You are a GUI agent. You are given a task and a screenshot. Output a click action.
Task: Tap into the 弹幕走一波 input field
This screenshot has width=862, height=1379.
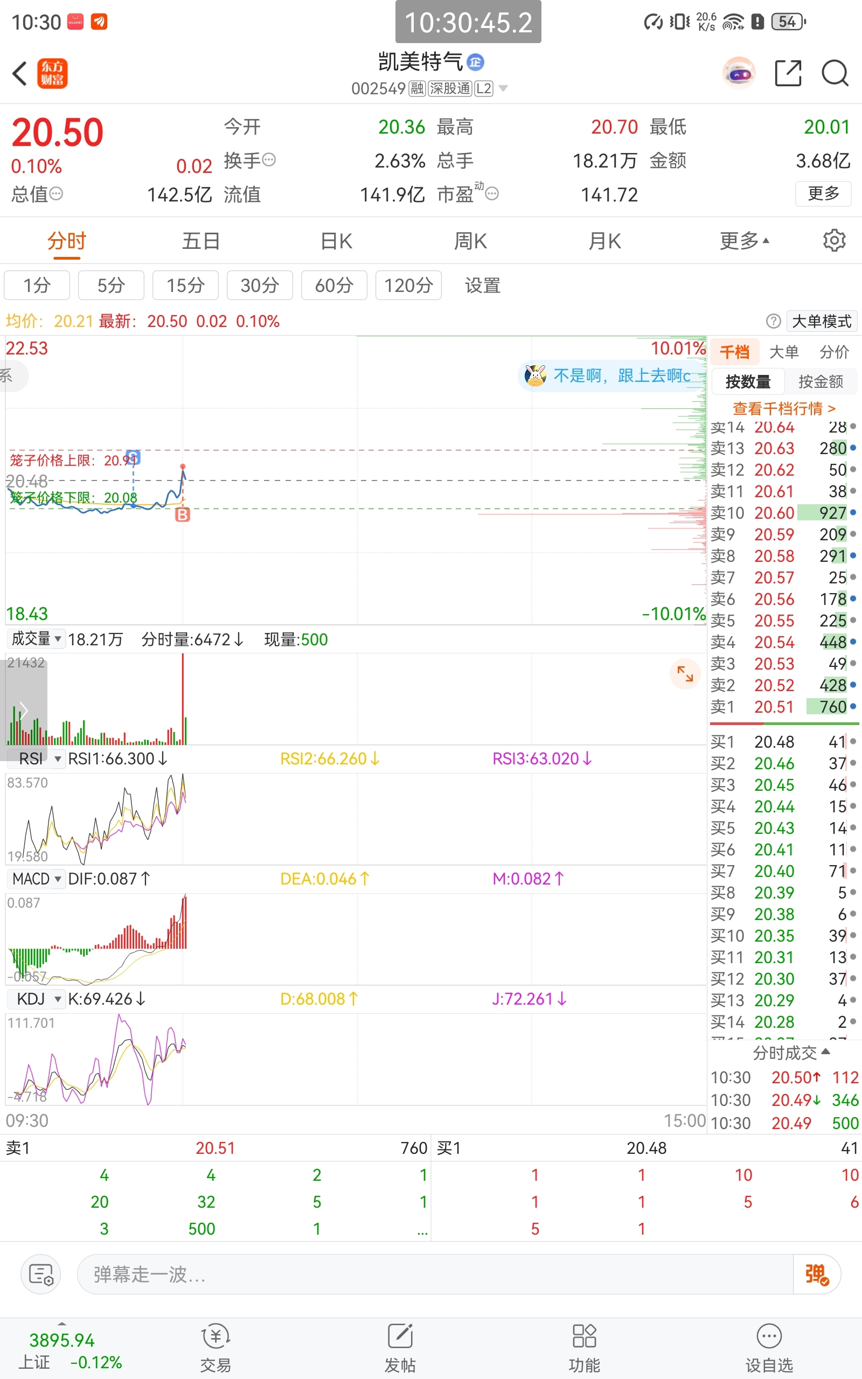point(435,1274)
